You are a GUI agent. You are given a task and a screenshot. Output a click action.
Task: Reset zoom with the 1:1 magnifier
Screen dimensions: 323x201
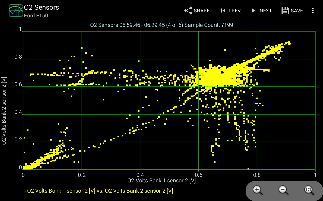pyautogui.click(x=309, y=190)
